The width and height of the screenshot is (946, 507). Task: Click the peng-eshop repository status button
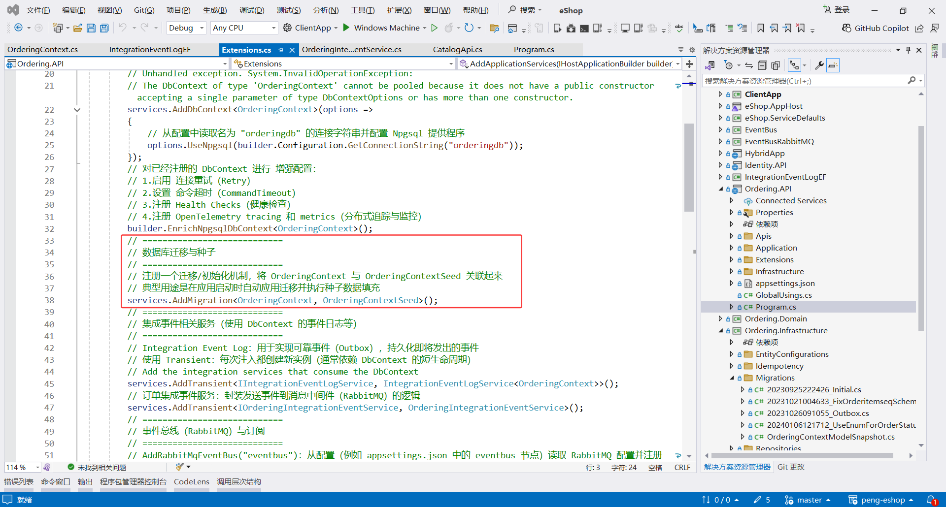tap(881, 500)
